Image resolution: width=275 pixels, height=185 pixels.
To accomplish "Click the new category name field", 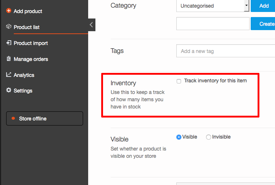I will [213, 24].
